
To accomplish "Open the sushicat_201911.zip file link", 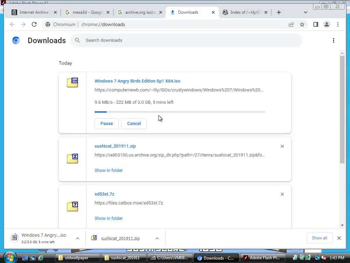I will (x=115, y=146).
